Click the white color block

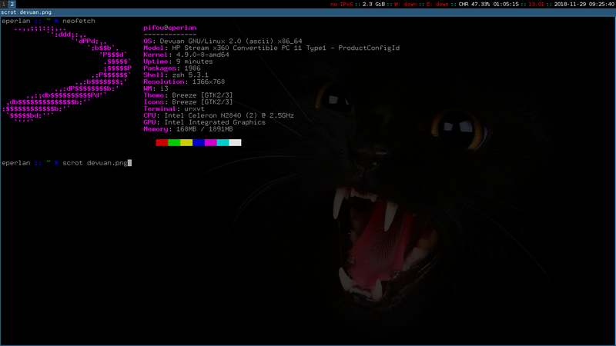coord(235,142)
